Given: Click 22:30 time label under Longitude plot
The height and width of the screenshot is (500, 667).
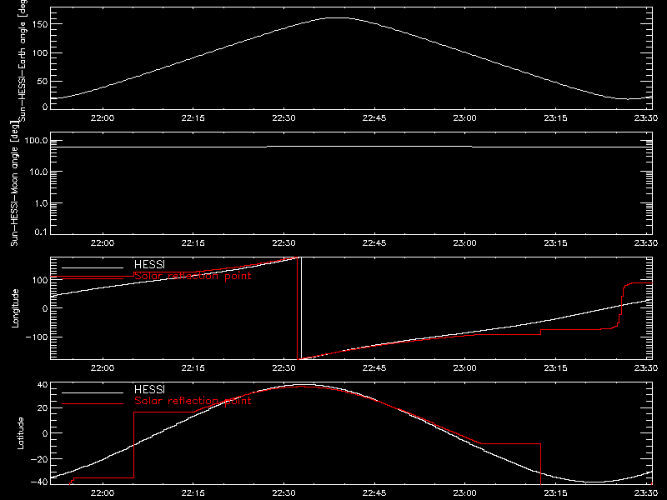Looking at the screenshot, I should tap(283, 368).
